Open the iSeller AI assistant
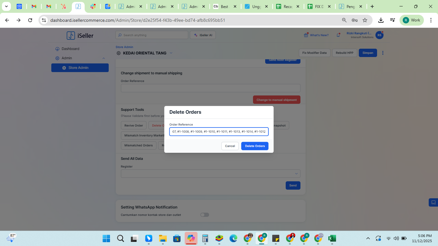This screenshot has width=438, height=246. 203,35
